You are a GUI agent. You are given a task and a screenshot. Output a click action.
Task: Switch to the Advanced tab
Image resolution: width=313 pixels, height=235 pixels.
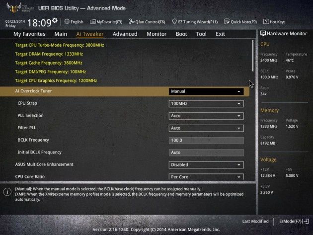click(125, 34)
